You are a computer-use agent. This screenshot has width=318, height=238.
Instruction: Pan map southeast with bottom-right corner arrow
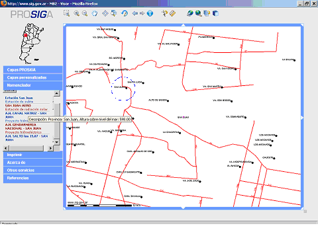(x=302, y=208)
